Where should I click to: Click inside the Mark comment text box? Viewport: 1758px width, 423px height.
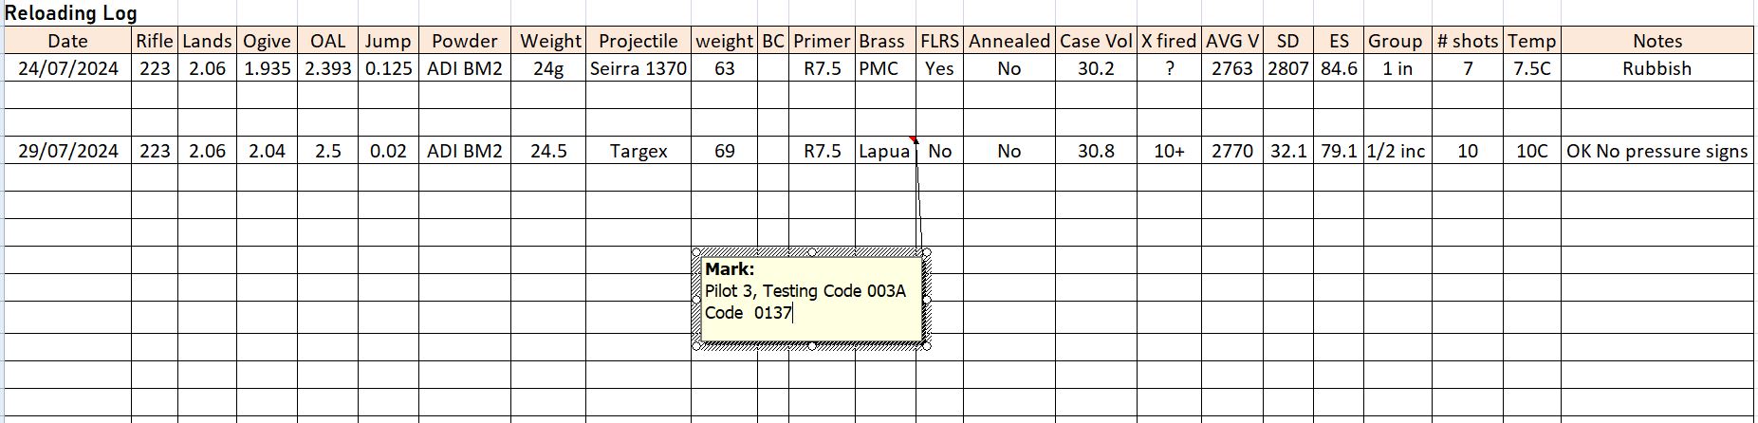point(811,299)
